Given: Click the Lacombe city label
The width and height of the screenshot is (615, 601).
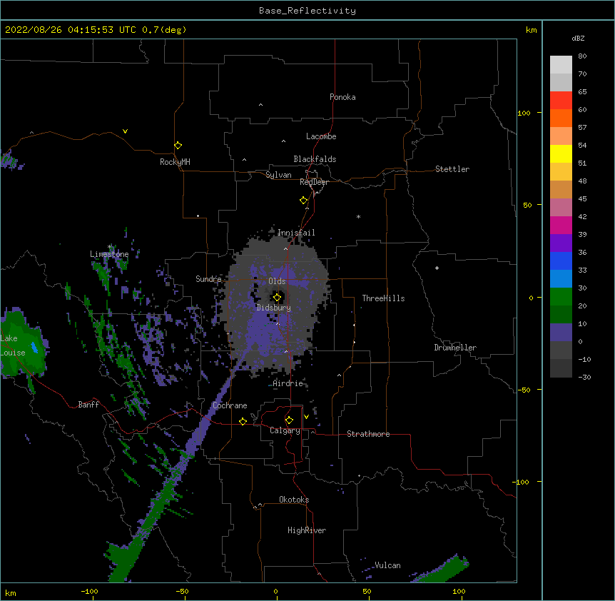Looking at the screenshot, I should pyautogui.click(x=321, y=136).
